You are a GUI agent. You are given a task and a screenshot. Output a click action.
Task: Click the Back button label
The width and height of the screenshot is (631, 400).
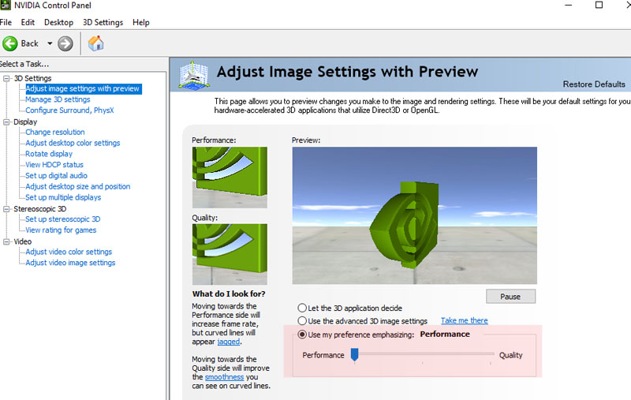[x=29, y=43]
